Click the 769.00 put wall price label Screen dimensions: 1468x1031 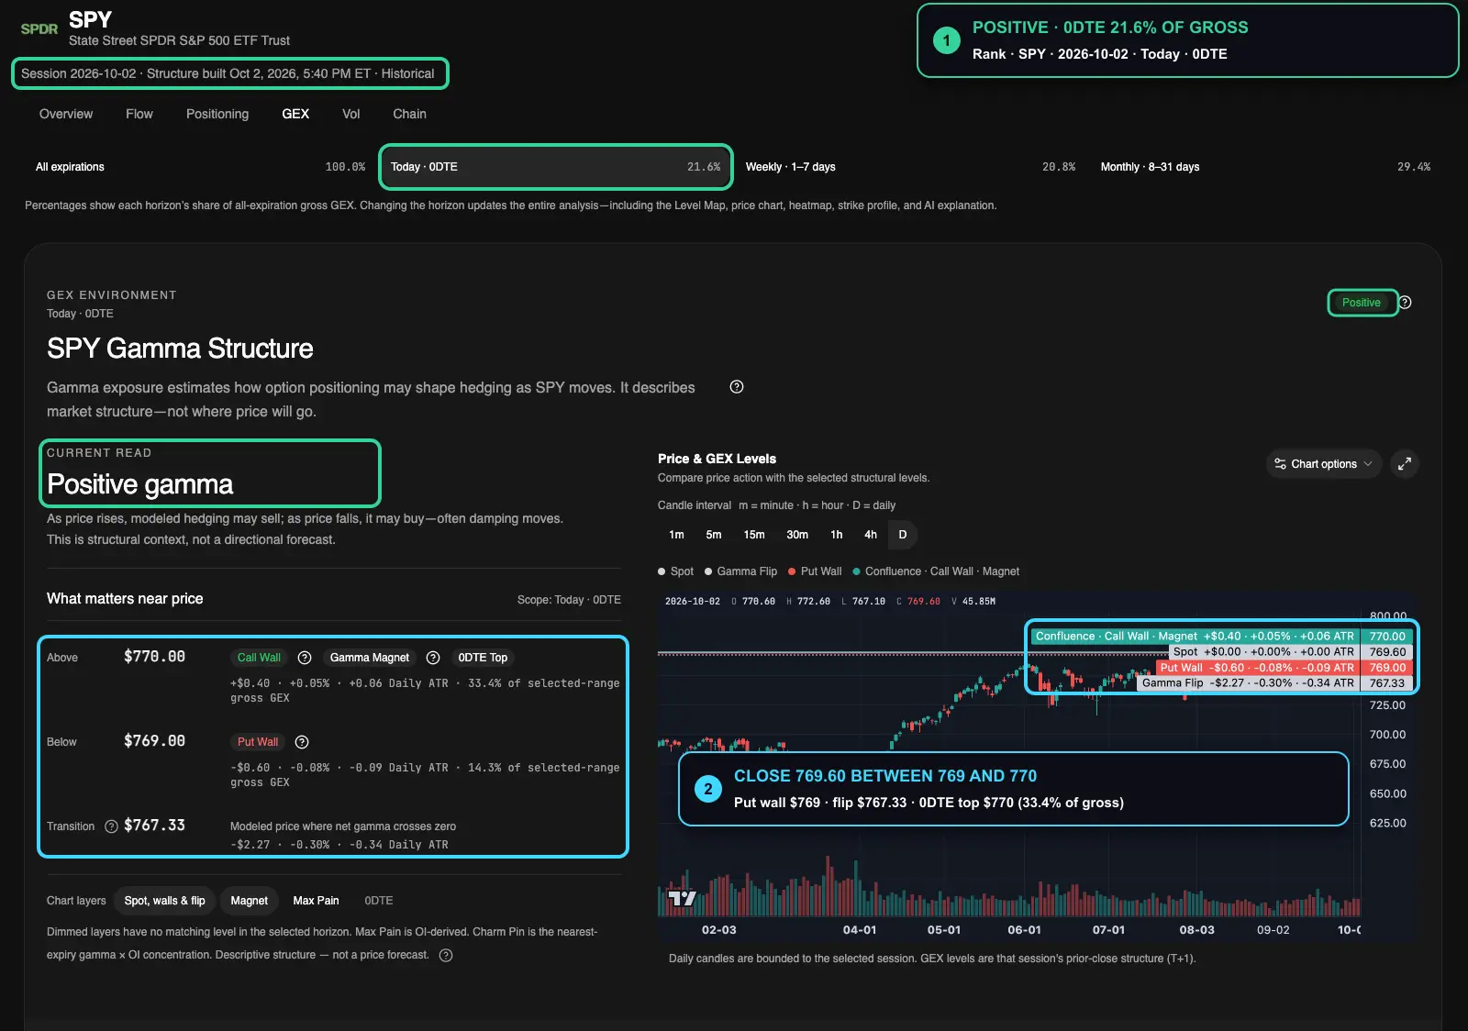[x=1387, y=668]
